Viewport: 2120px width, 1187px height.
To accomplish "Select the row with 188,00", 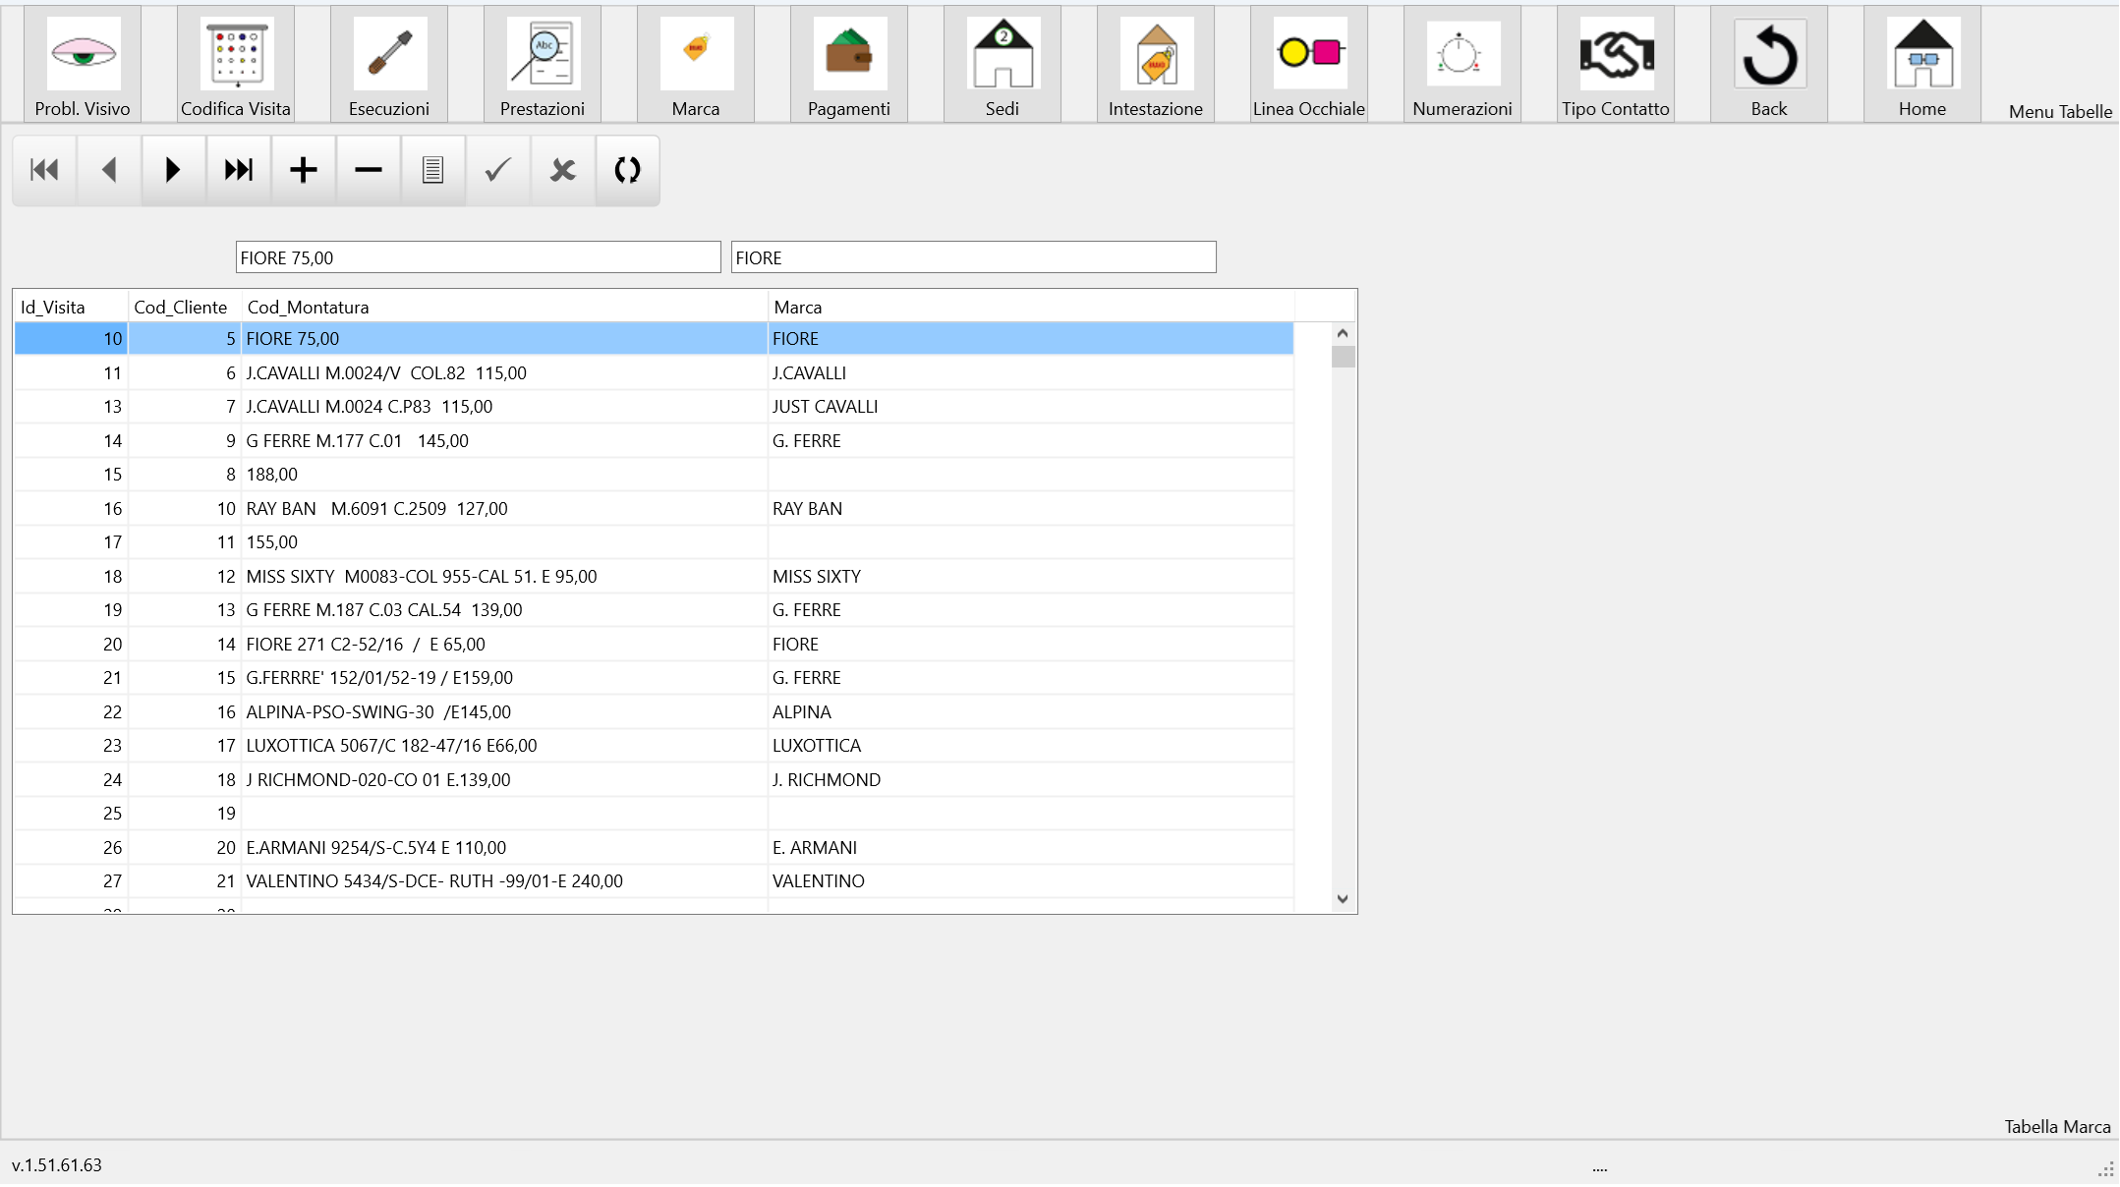I will (x=654, y=475).
